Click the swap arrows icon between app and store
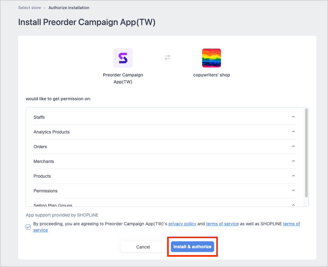 click(x=167, y=57)
